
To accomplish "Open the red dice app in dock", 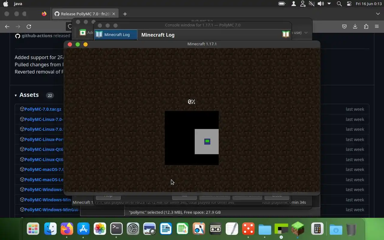I will pyautogui.click(x=248, y=229).
